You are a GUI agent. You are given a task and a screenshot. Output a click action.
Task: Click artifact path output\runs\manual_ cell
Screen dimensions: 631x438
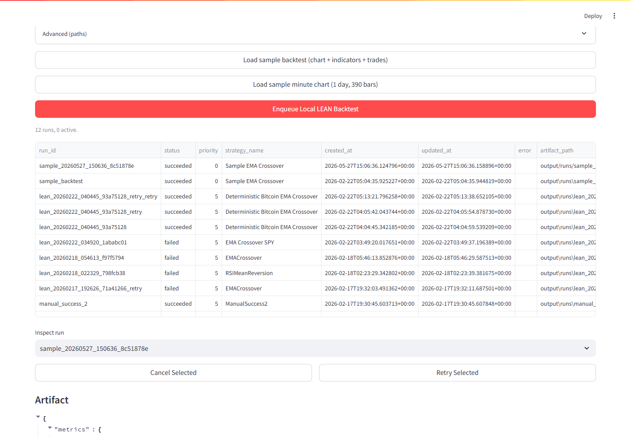[x=566, y=304]
